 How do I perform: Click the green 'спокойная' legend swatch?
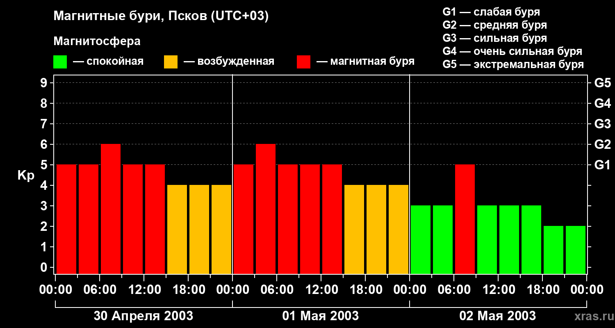(x=60, y=62)
